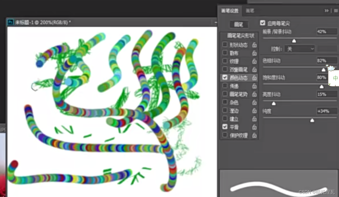Viewport: 339px width, 197px height.
Task: Click the 色相抖动 slider handle
Action: click(x=323, y=70)
